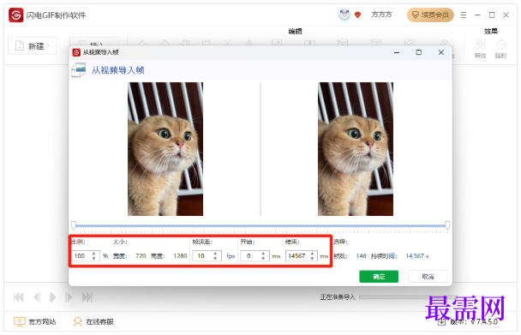Image resolution: width=521 pixels, height=335 pixels.
Task: Maximize the 从视频导入帧 dialog window
Action: pos(419,52)
